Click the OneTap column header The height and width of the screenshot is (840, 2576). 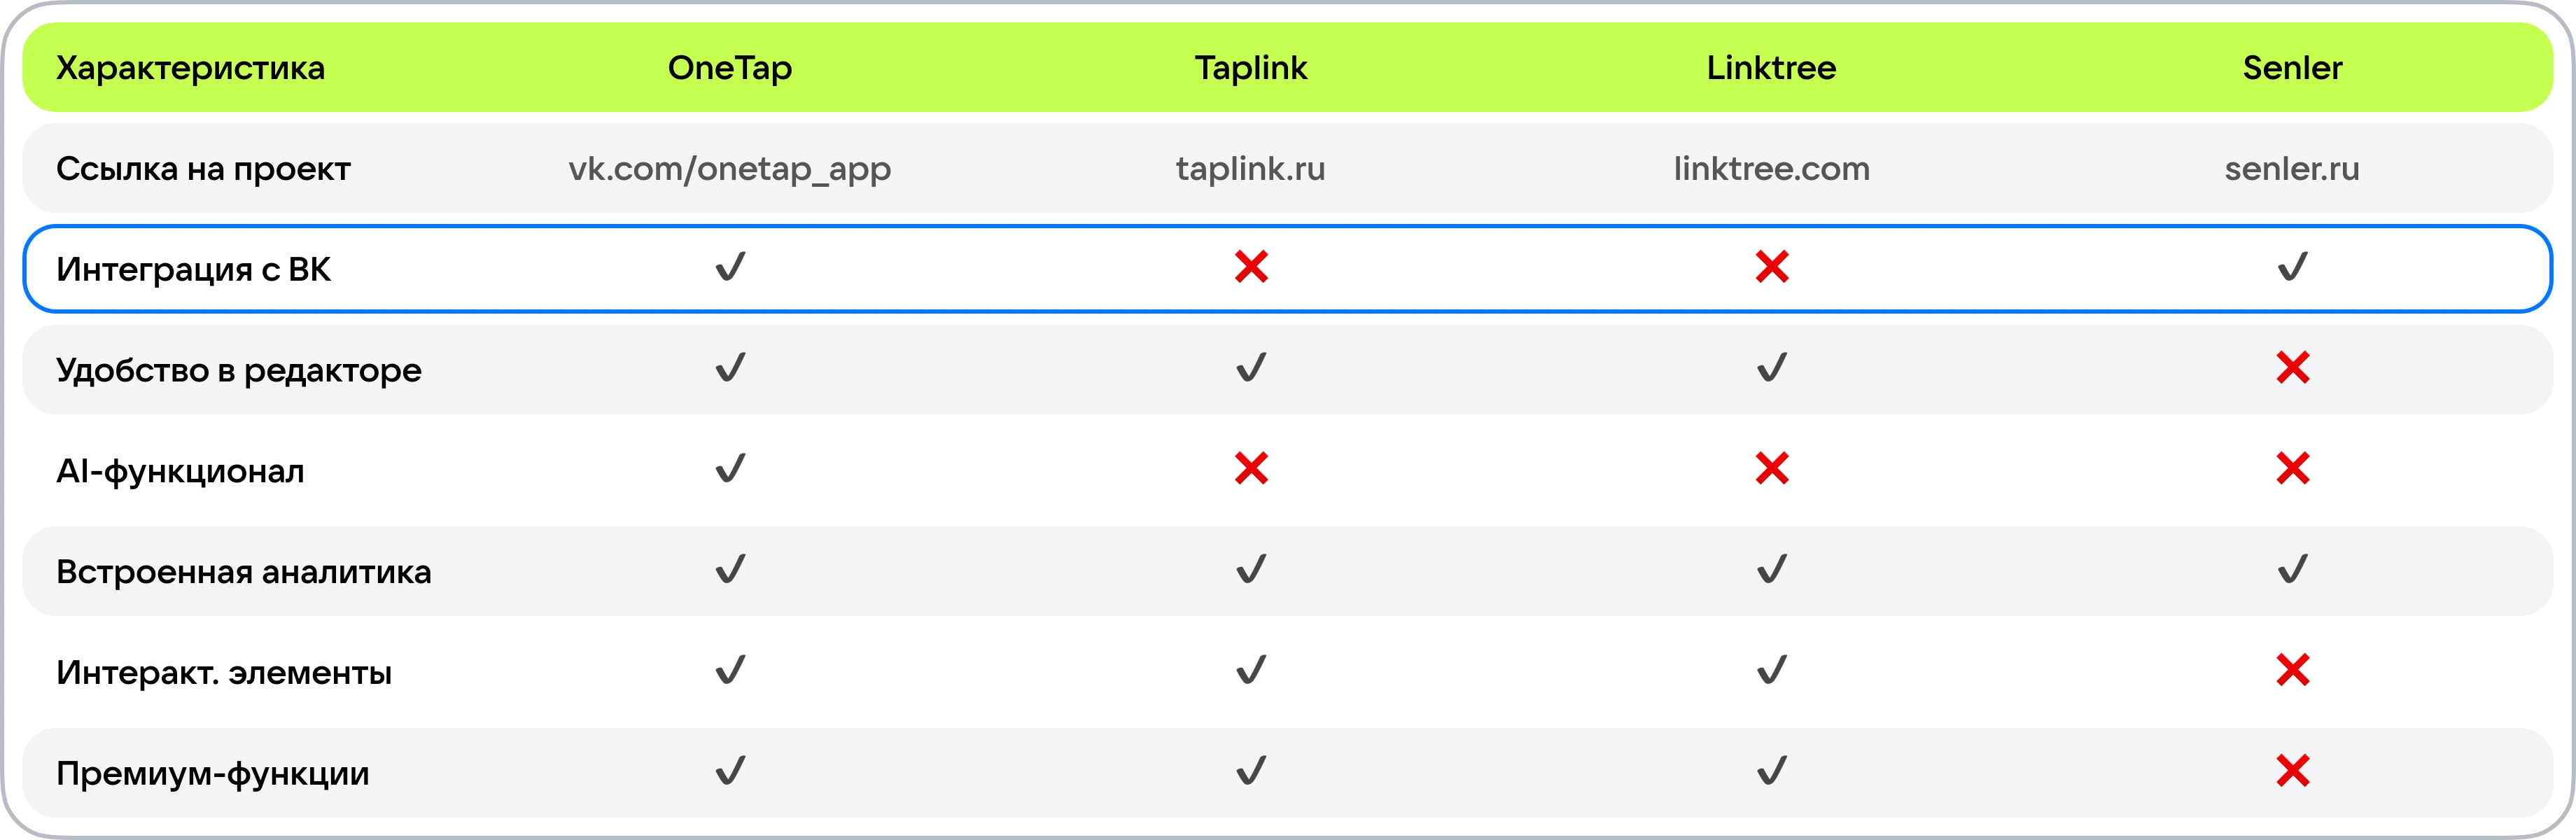[x=730, y=67]
